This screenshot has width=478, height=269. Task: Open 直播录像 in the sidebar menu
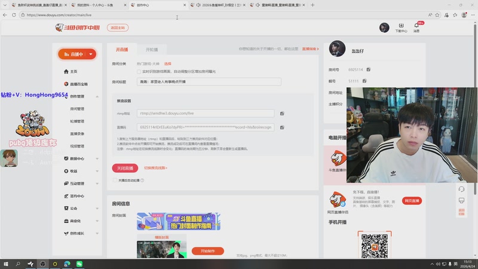77,133
